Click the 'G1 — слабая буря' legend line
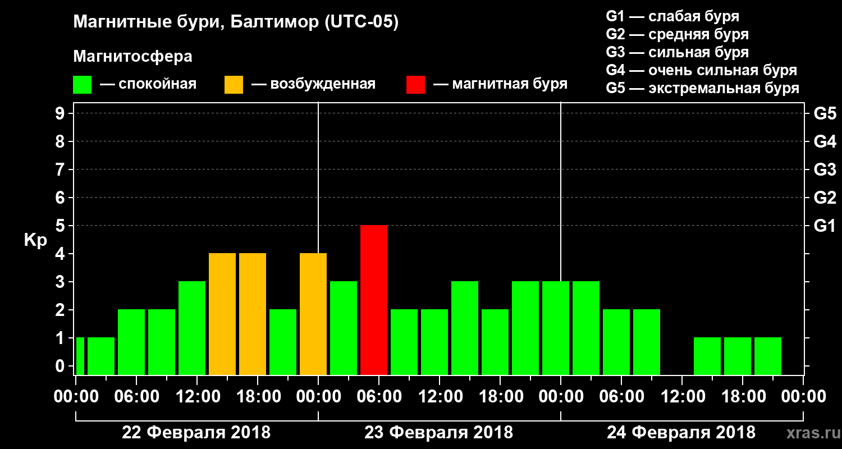 point(672,16)
